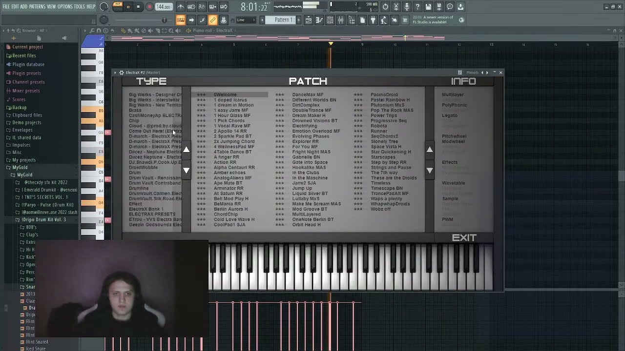This screenshot has width=625, height=351.
Task: Open the chat/news bubble icon
Action: (x=450, y=7)
